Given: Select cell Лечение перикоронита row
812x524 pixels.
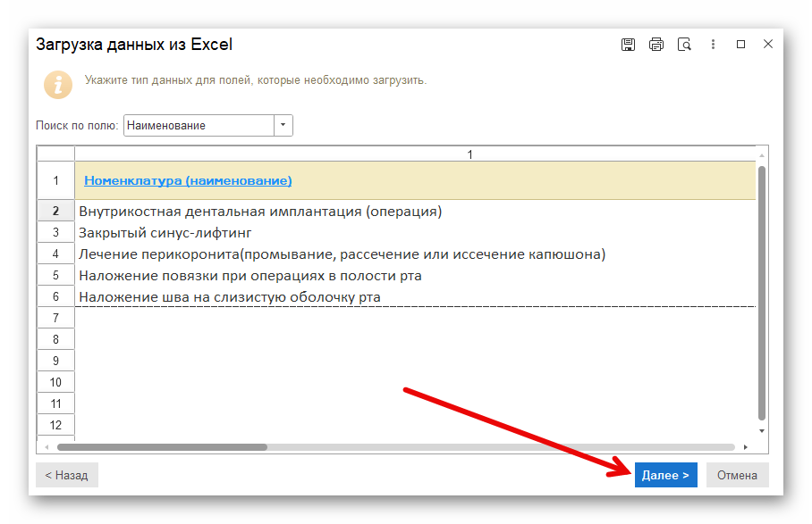Looking at the screenshot, I should pyautogui.click(x=415, y=254).
